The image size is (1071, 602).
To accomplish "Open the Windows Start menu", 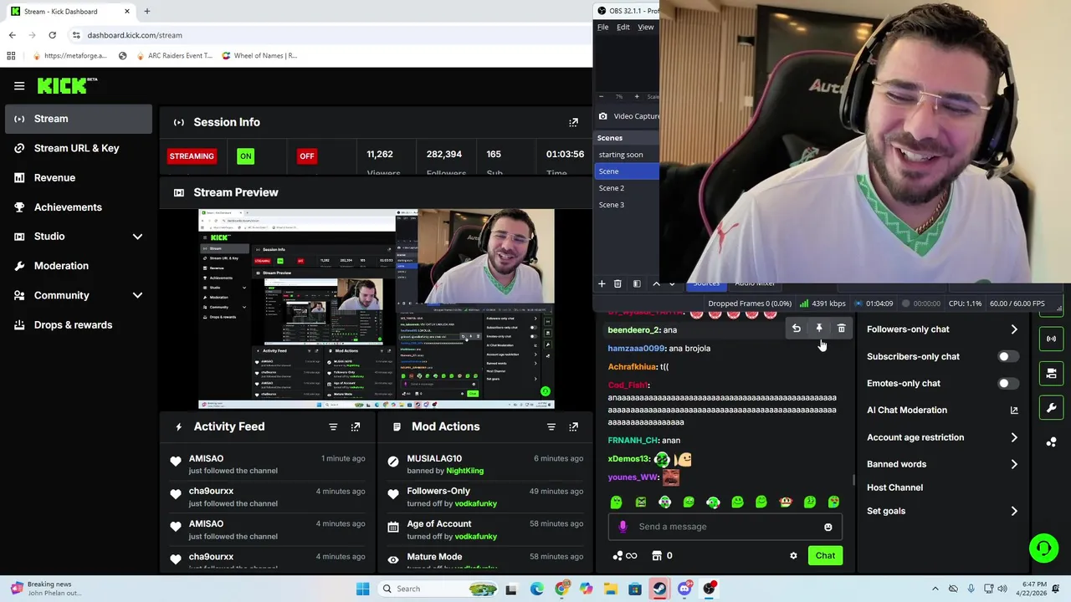I will tap(362, 589).
